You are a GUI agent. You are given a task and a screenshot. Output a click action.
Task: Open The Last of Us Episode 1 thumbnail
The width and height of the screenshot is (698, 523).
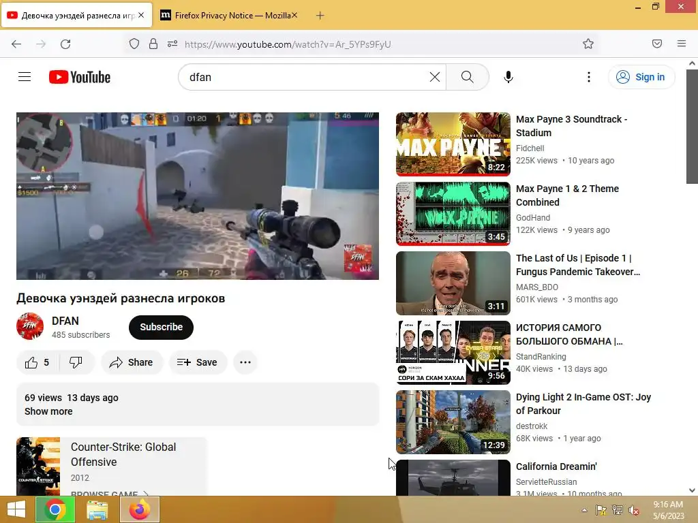coord(453,283)
